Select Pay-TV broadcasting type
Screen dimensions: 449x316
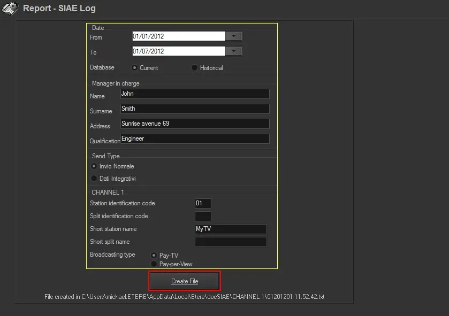155,256
